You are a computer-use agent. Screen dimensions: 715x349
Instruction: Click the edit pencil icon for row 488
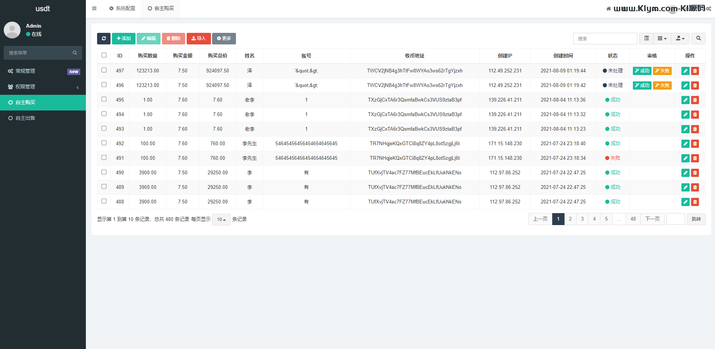coord(685,202)
